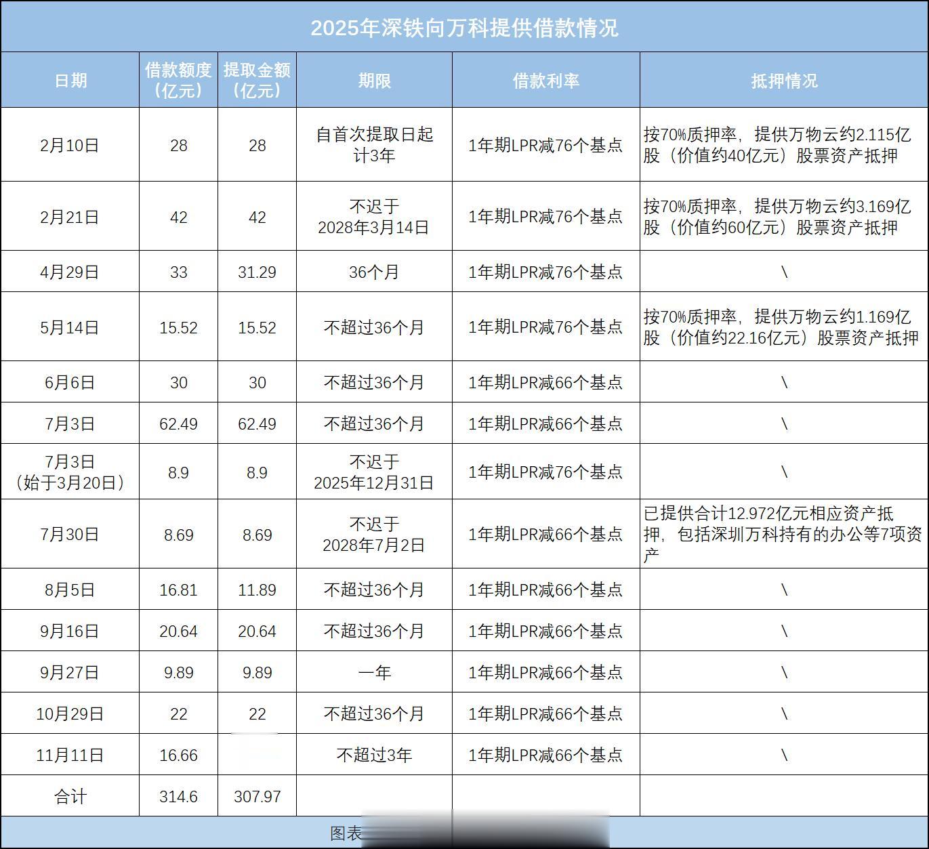Click the "抵押情况" column header
Viewport: 929px width, 849px height.
pyautogui.click(x=784, y=81)
